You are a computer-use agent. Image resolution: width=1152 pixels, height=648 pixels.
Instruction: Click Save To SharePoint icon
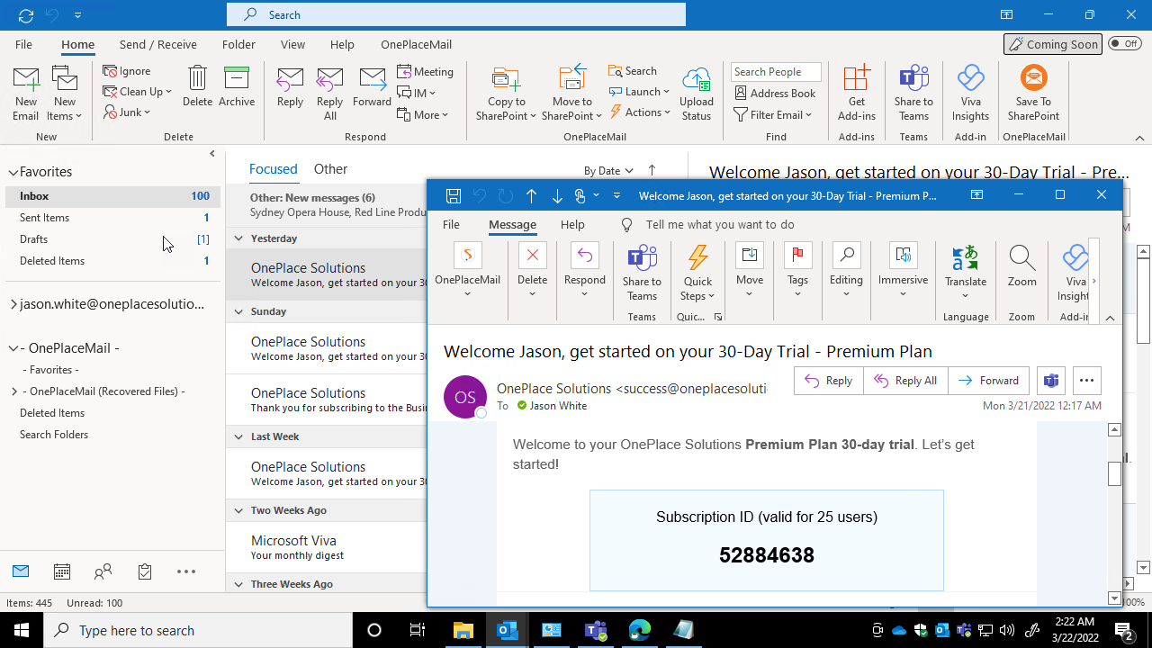click(x=1033, y=94)
